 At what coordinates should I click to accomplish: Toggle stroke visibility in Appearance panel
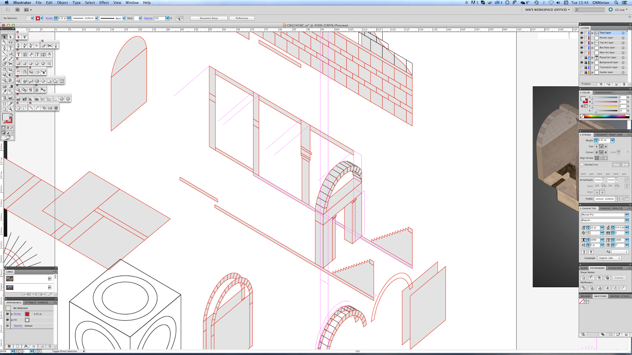7,314
